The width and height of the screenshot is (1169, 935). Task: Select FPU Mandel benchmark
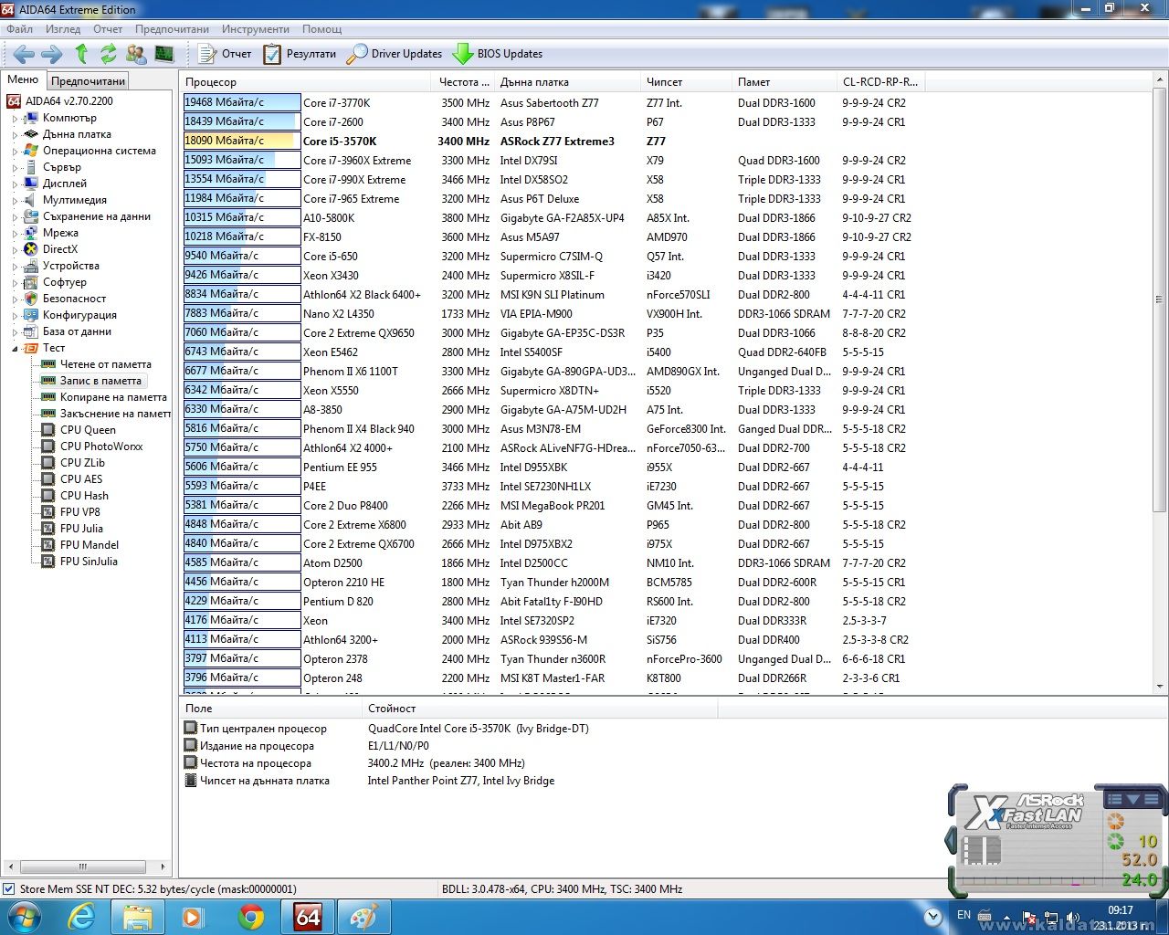tap(89, 545)
